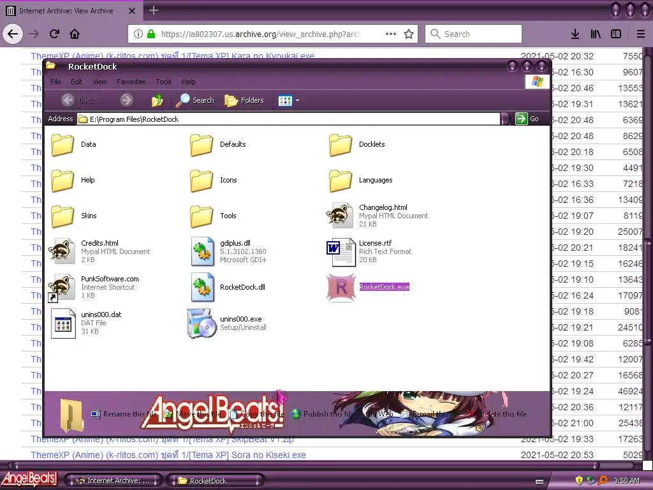This screenshot has width=653, height=490.
Task: Open the Tools folder
Action: [202, 216]
